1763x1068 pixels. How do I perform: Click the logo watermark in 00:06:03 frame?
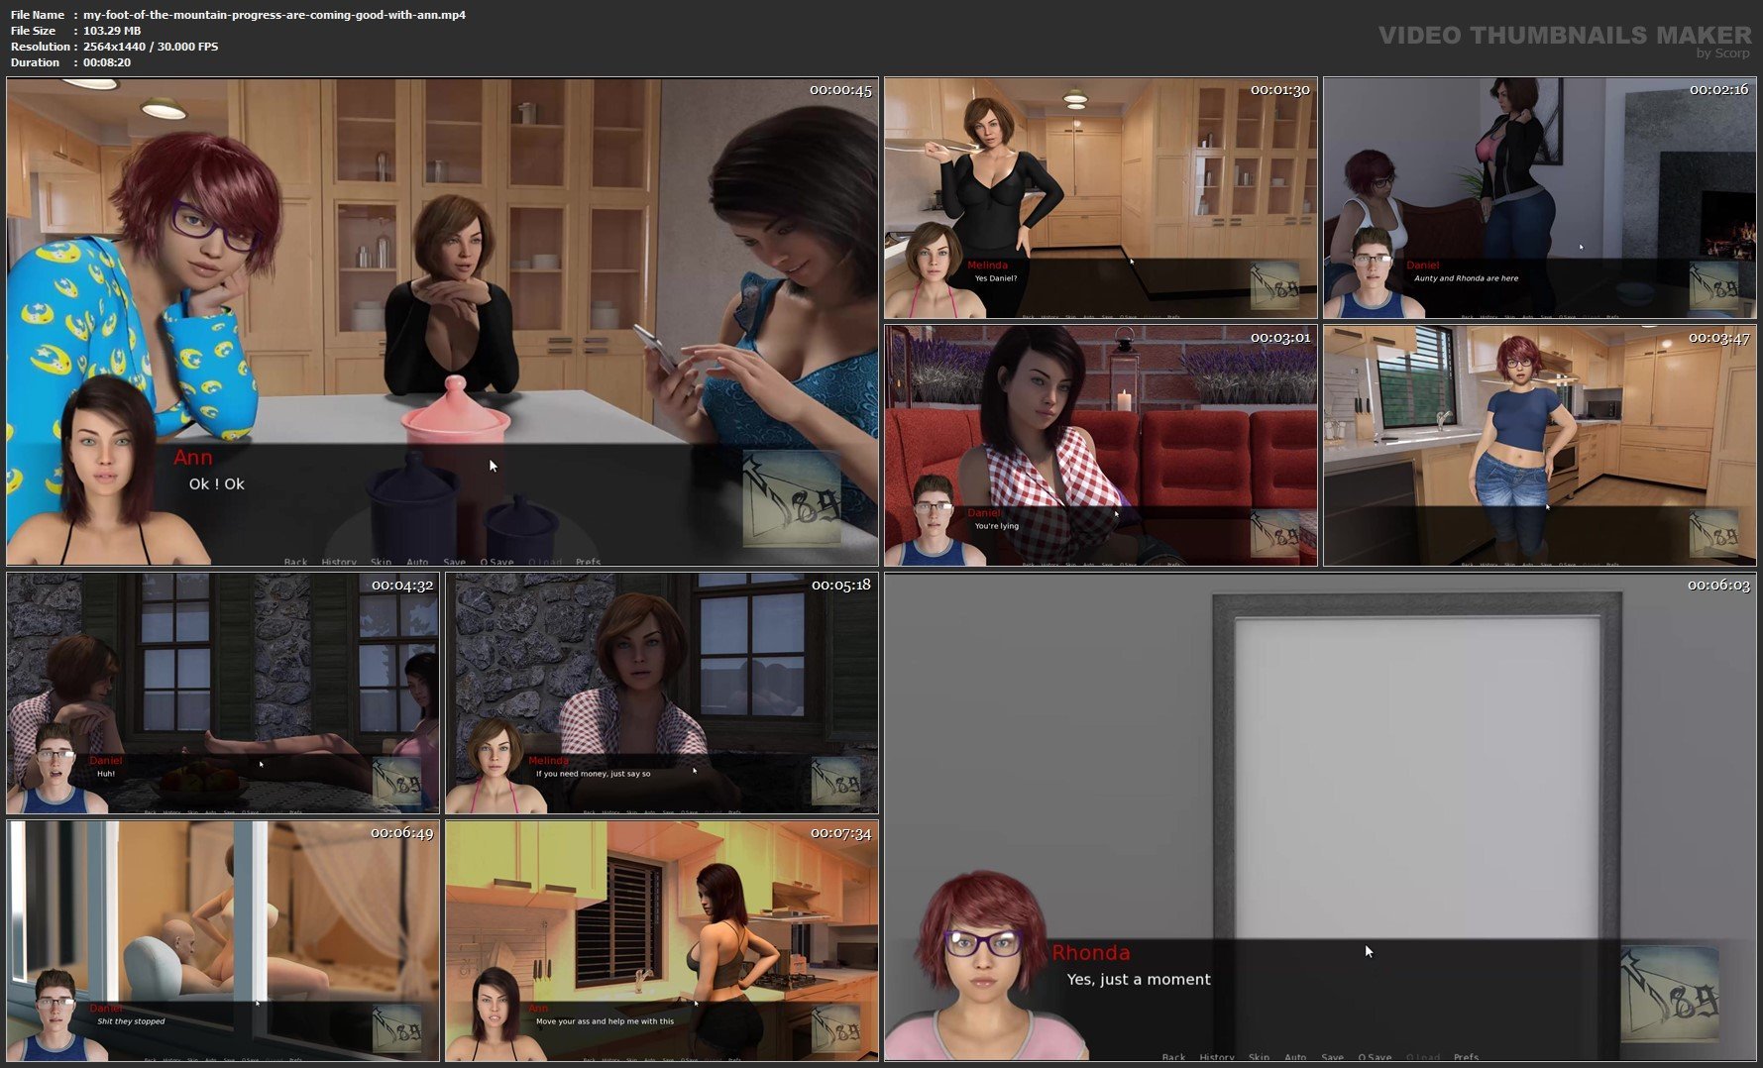tap(1670, 994)
